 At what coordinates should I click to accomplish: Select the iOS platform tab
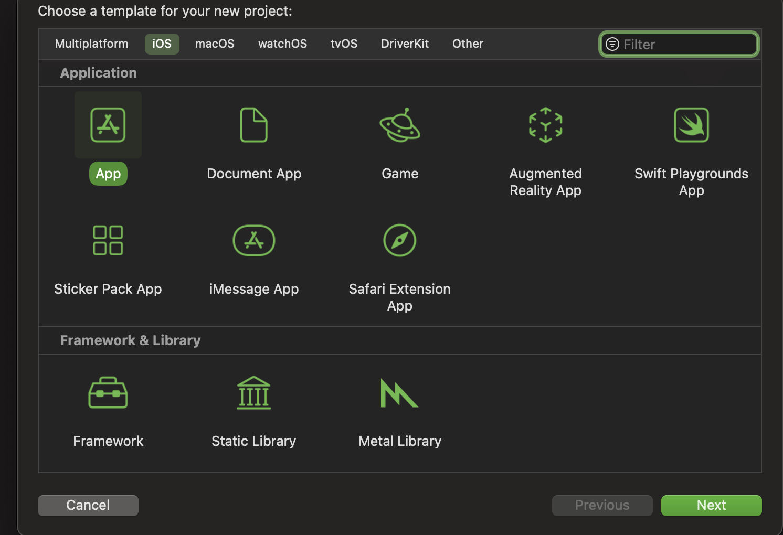click(x=162, y=44)
